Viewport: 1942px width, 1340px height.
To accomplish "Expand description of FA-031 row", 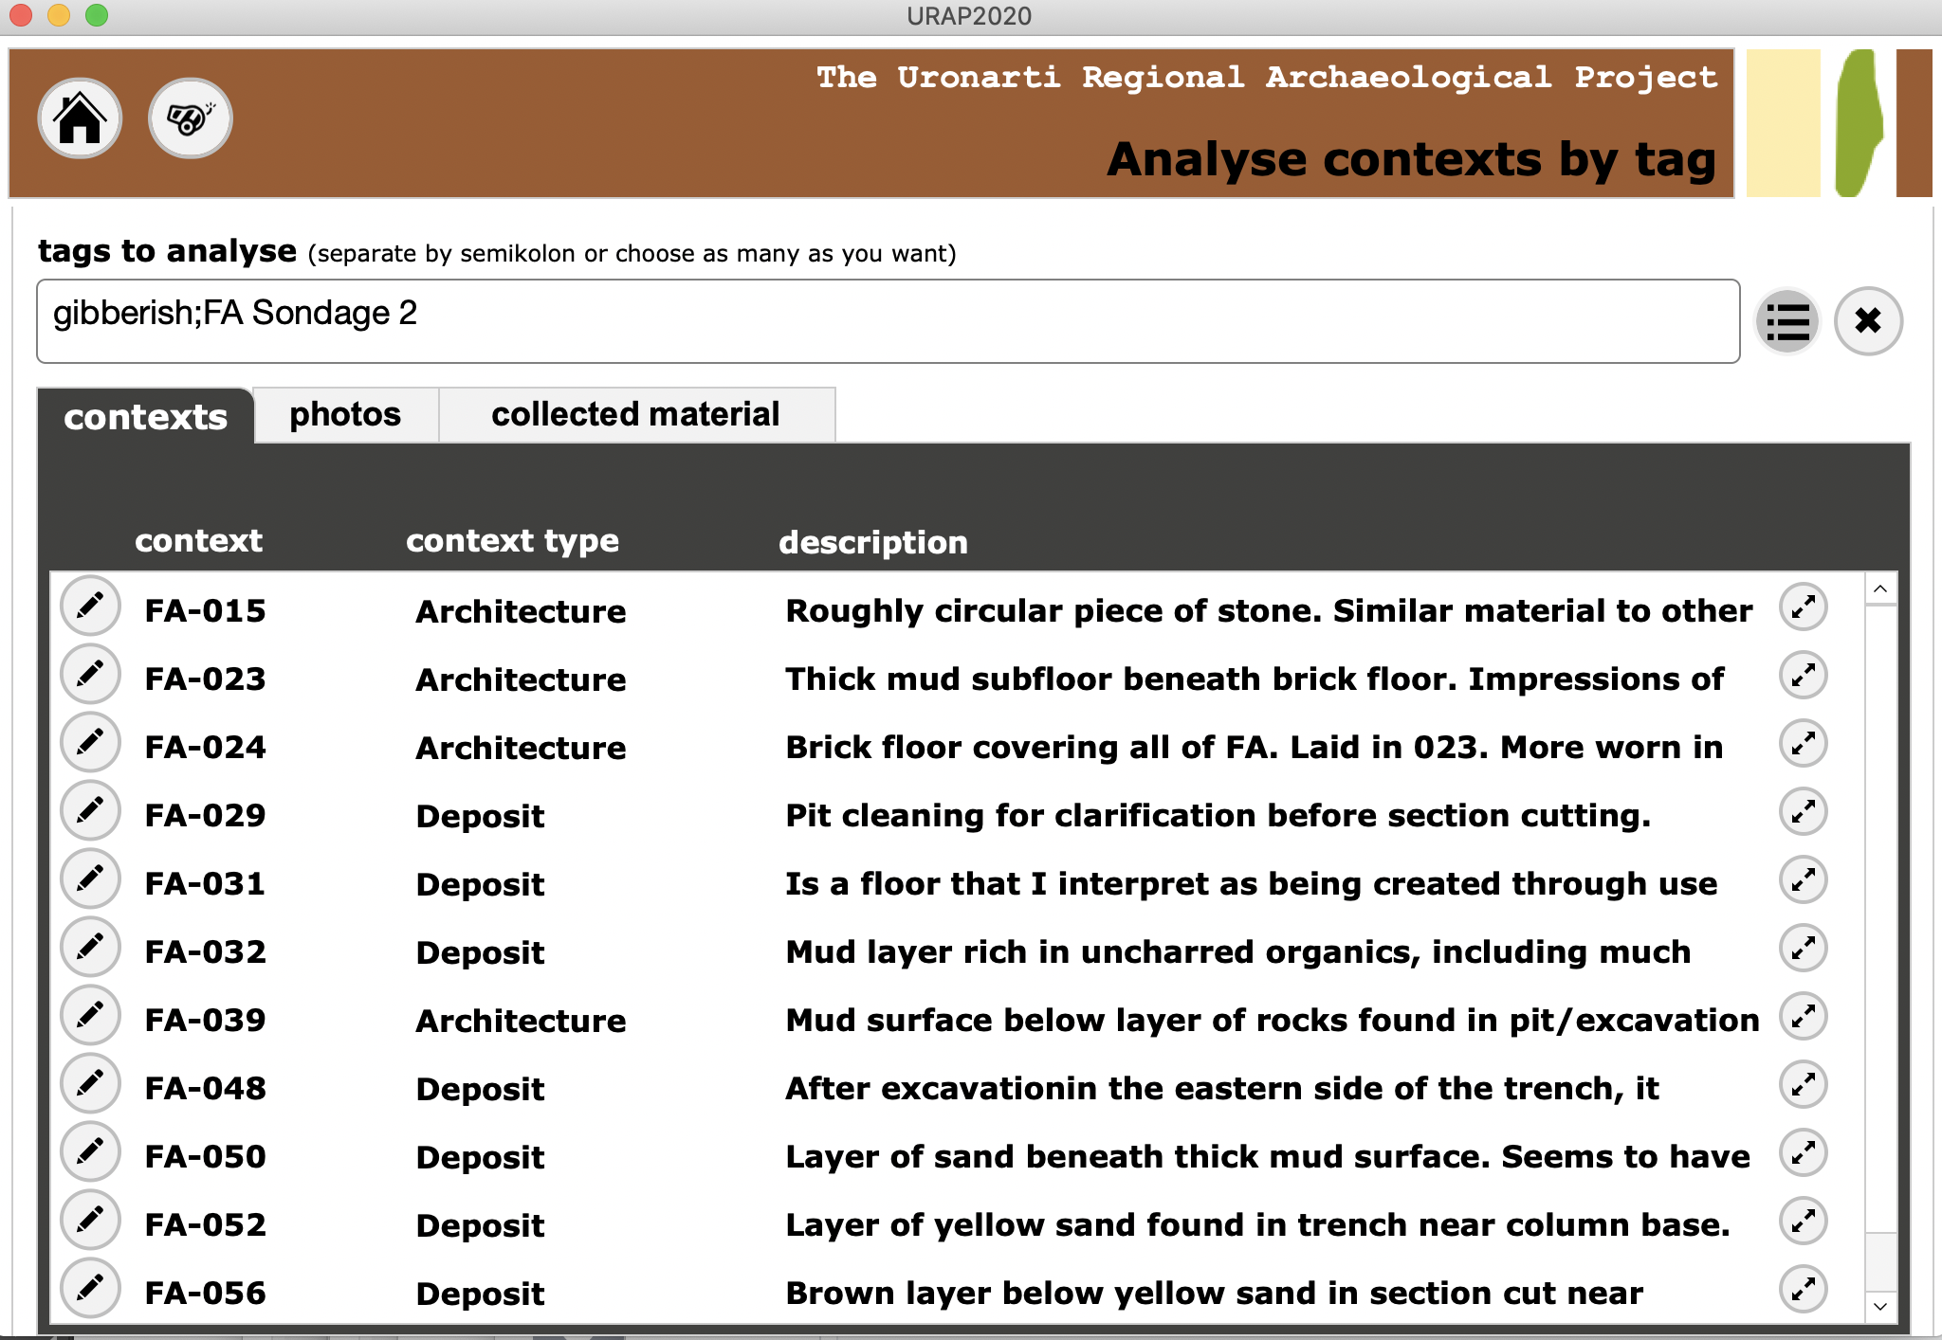I will tap(1803, 880).
